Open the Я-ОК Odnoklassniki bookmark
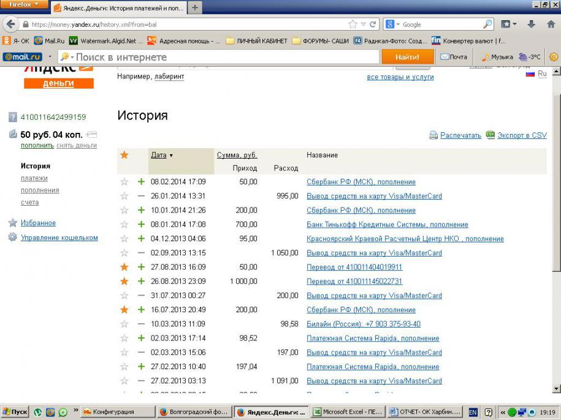The height and width of the screenshot is (420, 561). click(x=16, y=40)
